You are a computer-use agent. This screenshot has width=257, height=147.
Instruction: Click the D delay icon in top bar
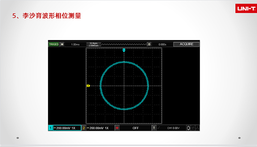149,44
